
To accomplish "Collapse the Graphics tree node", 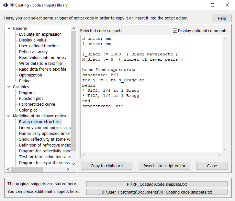I will 9,87.
